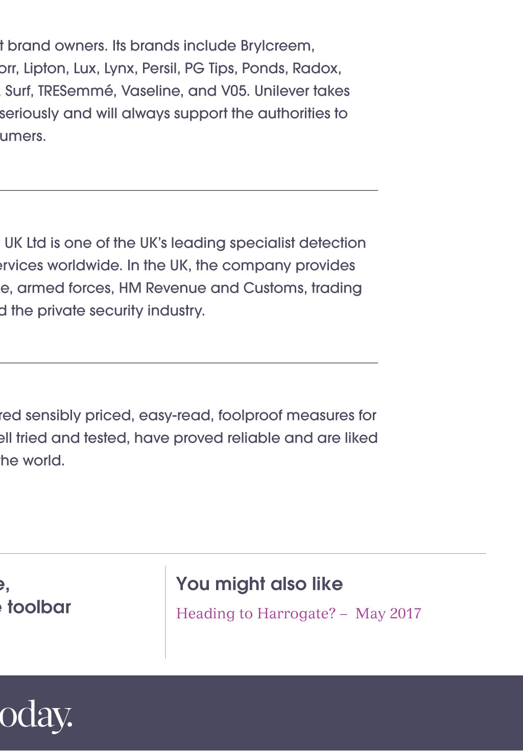Image resolution: width=523 pixels, height=751 pixels.
Task: Click the 'oday.' logo in the footer
Action: click(36, 716)
